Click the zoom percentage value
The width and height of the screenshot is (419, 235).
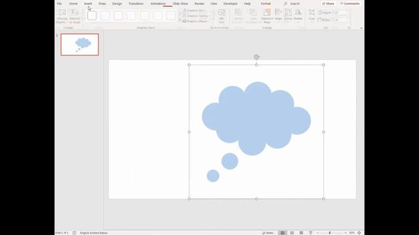pyautogui.click(x=352, y=232)
